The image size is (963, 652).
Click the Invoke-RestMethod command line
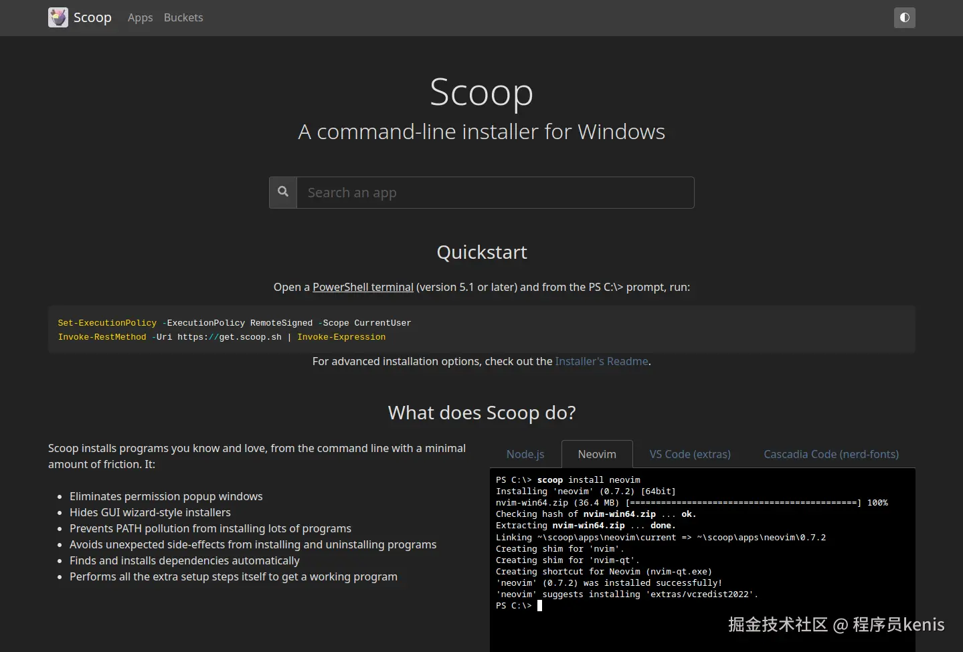222,337
